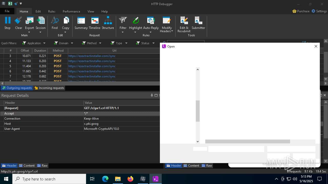
Task: Click the taskbar search box
Action: coord(49,179)
